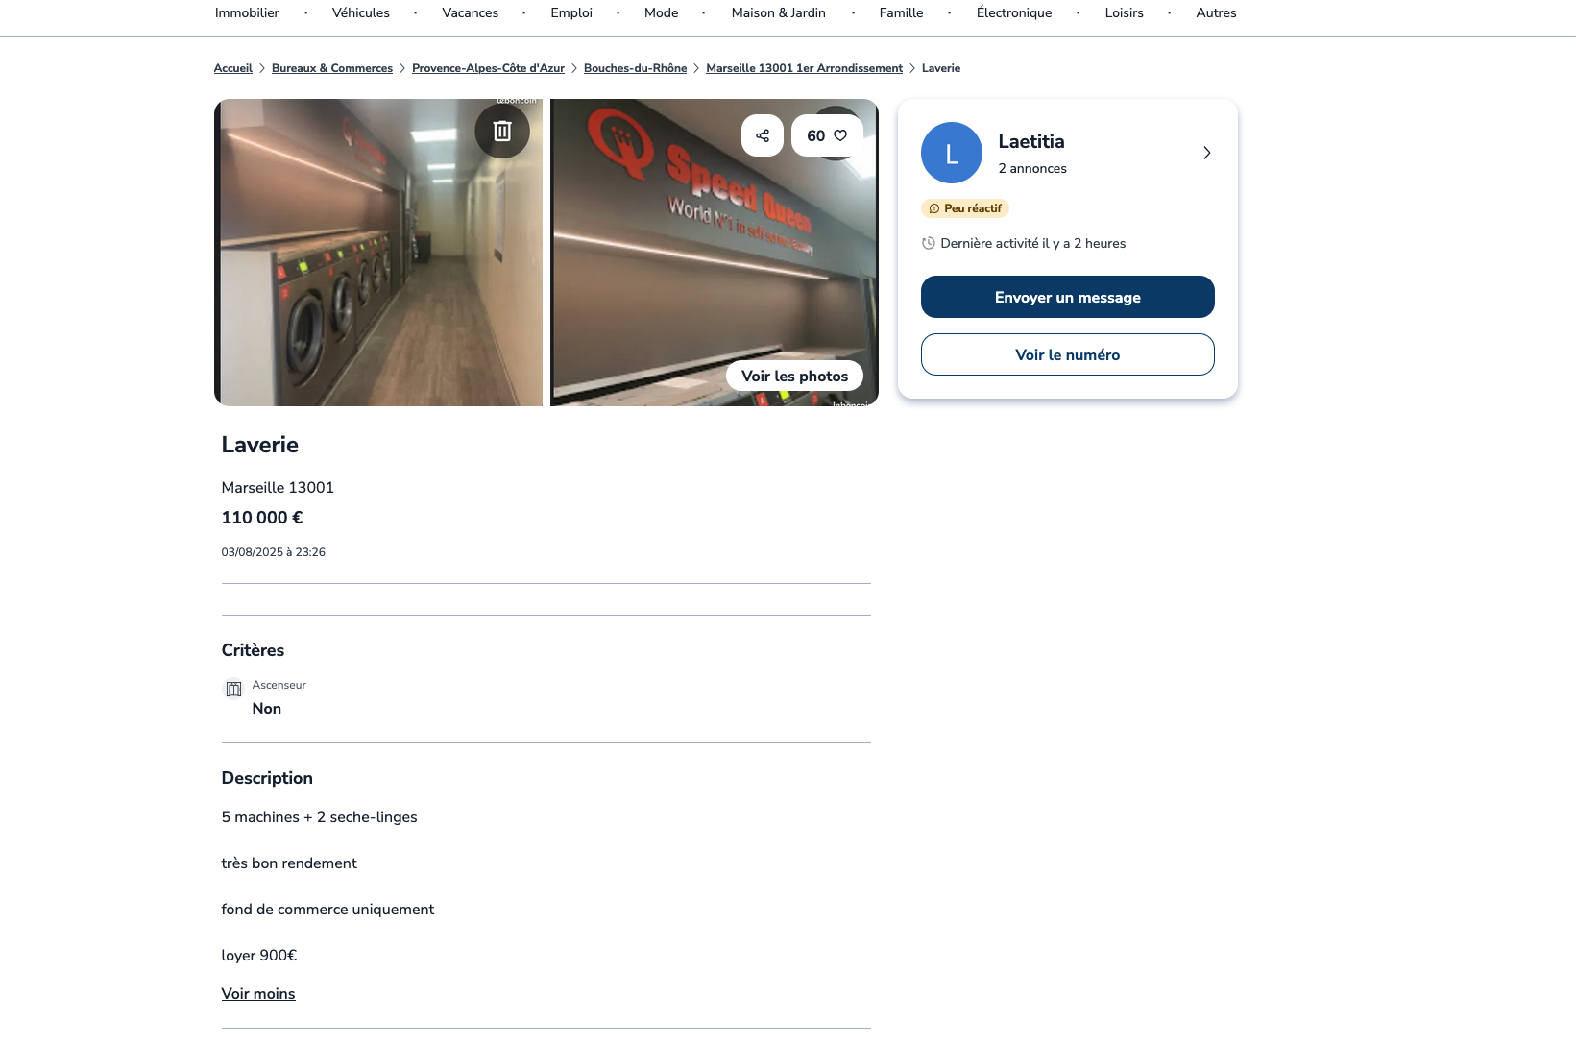Screen dimensions: 1576x1045
Task: Open the Bureaux & Commerces breadcrumb link
Action: (332, 68)
